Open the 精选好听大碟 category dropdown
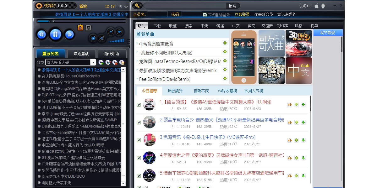Screen dimensions: 377x188 (93, 62)
